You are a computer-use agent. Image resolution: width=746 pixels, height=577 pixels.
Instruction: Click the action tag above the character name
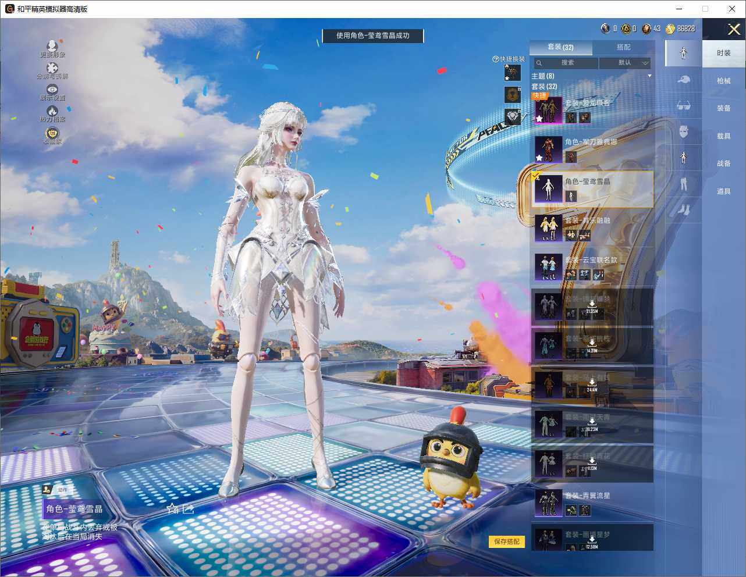(x=56, y=490)
